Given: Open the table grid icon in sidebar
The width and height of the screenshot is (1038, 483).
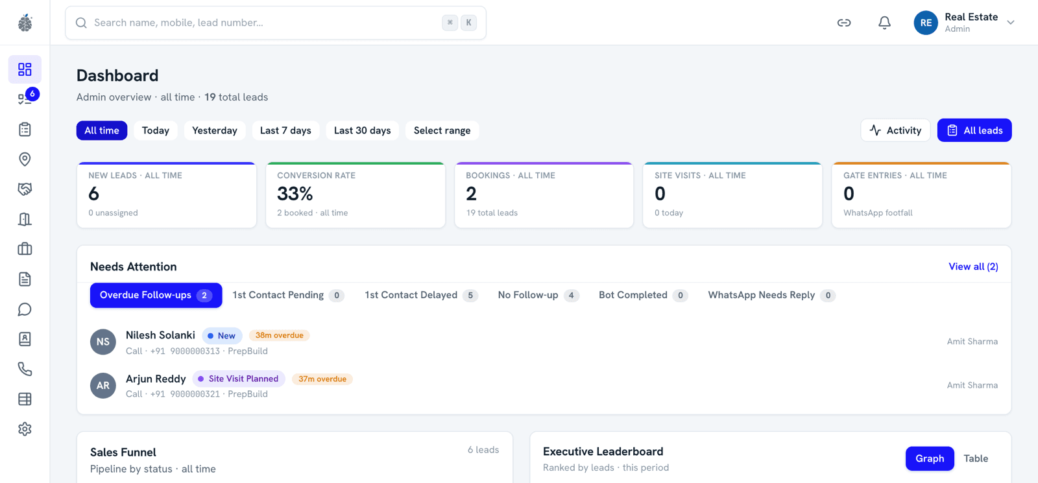Looking at the screenshot, I should coord(25,399).
